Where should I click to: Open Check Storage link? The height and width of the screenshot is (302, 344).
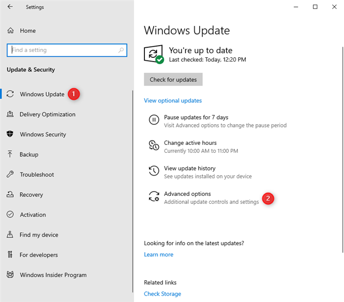(162, 294)
